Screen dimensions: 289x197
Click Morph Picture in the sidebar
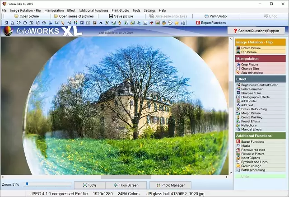click(x=251, y=113)
